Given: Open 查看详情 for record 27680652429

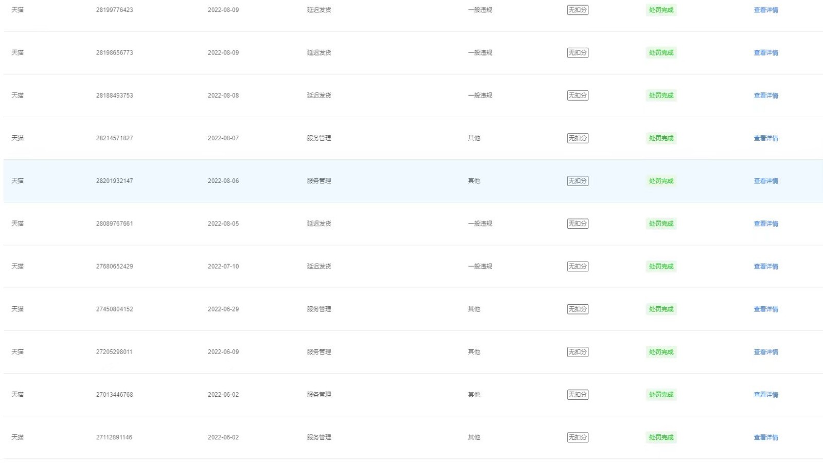Looking at the screenshot, I should (x=765, y=266).
